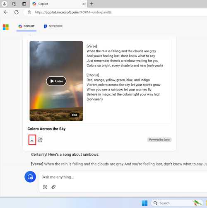
Task: Attach a file with paperclip icon
Action: coord(53,187)
